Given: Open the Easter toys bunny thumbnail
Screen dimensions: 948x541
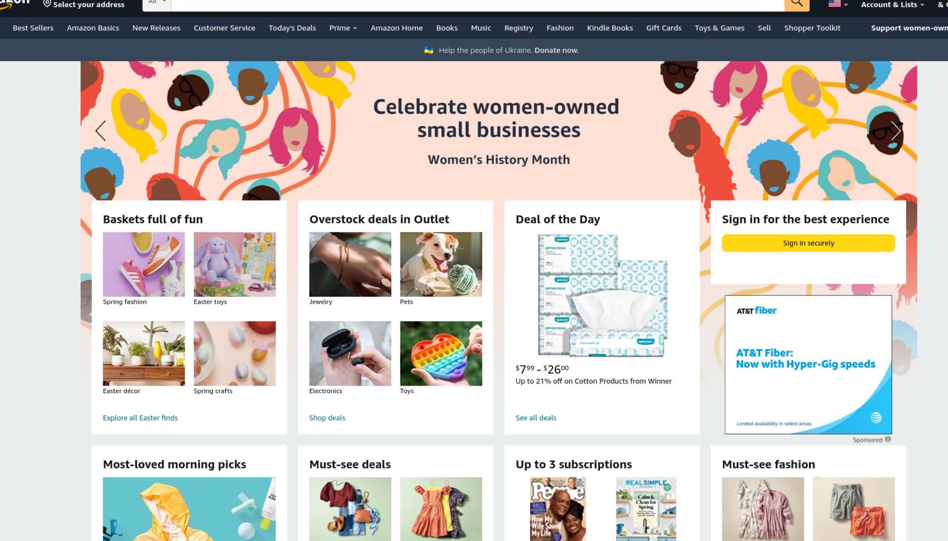Looking at the screenshot, I should coord(235,264).
